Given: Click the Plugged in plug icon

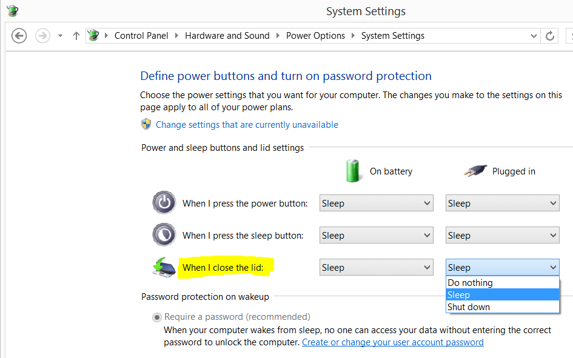Looking at the screenshot, I should 475,170.
